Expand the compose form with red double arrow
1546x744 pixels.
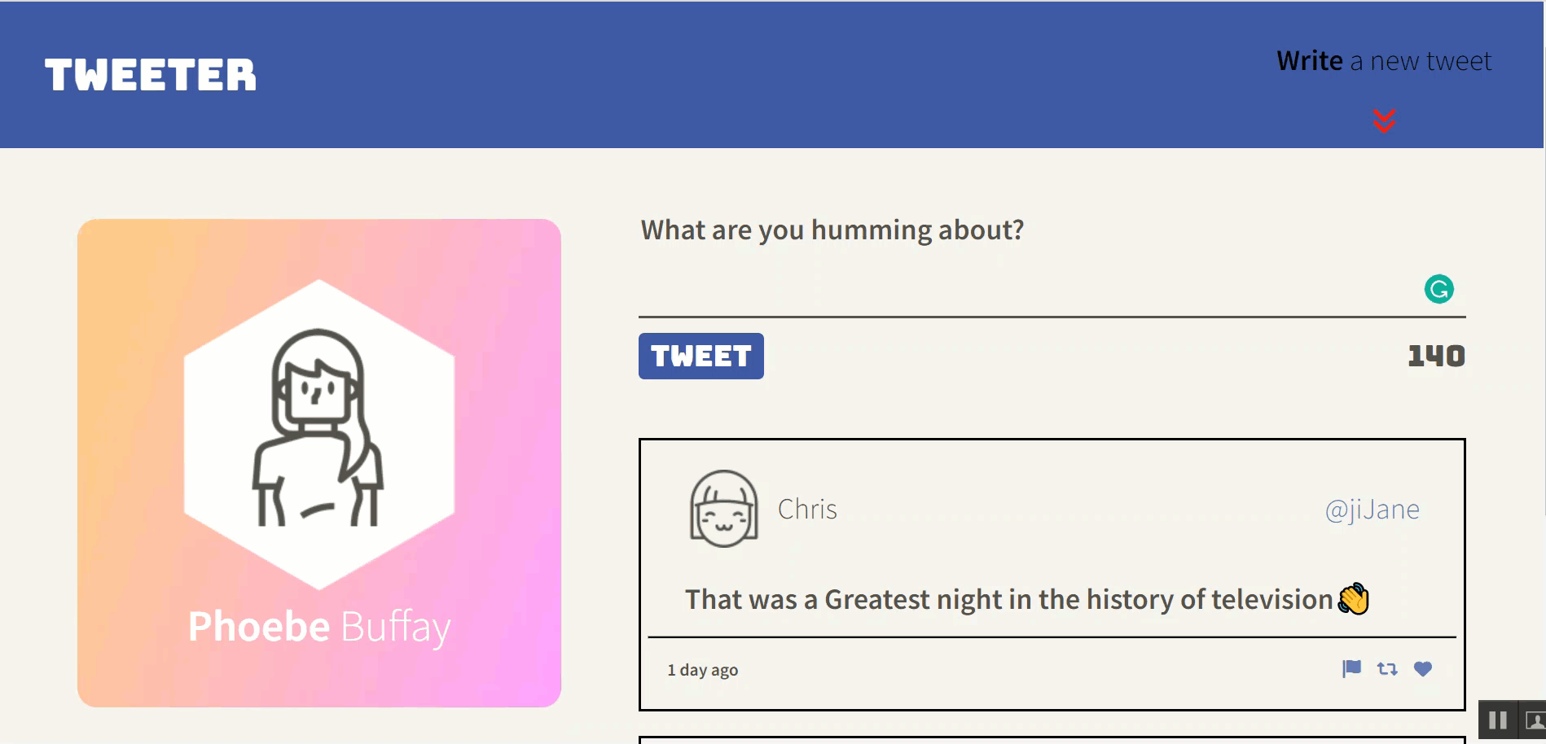pos(1384,120)
